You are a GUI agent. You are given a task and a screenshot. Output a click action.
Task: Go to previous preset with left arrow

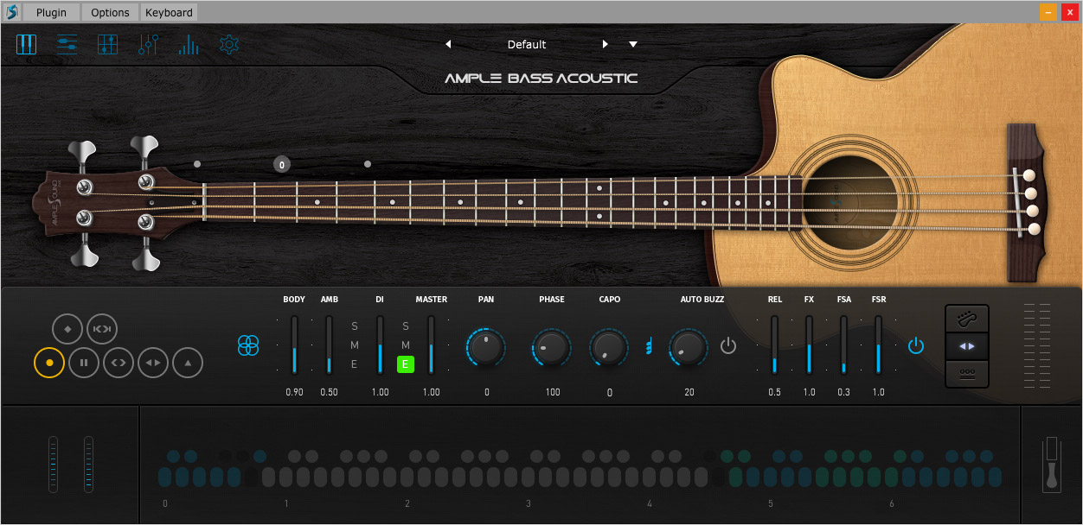pyautogui.click(x=448, y=45)
